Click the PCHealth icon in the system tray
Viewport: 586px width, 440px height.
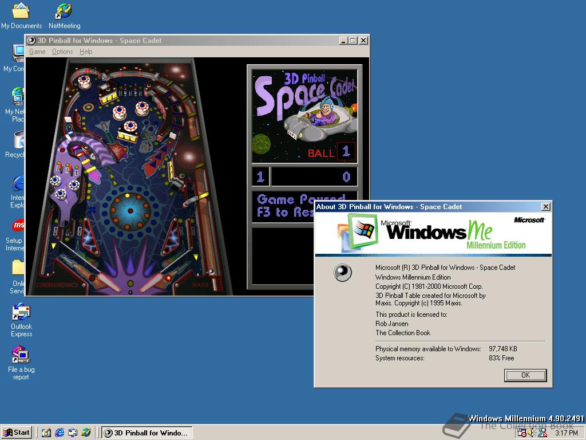pyautogui.click(x=543, y=433)
